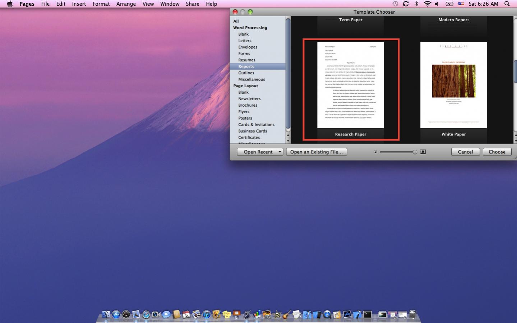Screen dimensions: 517x323
Task: Open Mail stamp icon in Dock
Action: click(x=136, y=315)
